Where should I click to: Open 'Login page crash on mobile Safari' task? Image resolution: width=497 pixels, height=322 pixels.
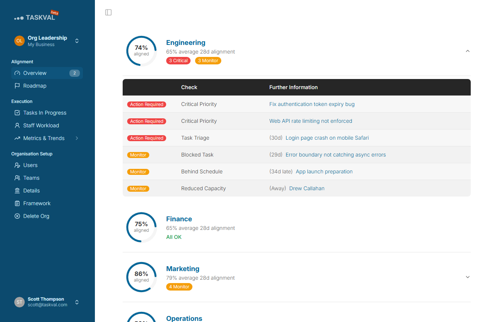[327, 138]
